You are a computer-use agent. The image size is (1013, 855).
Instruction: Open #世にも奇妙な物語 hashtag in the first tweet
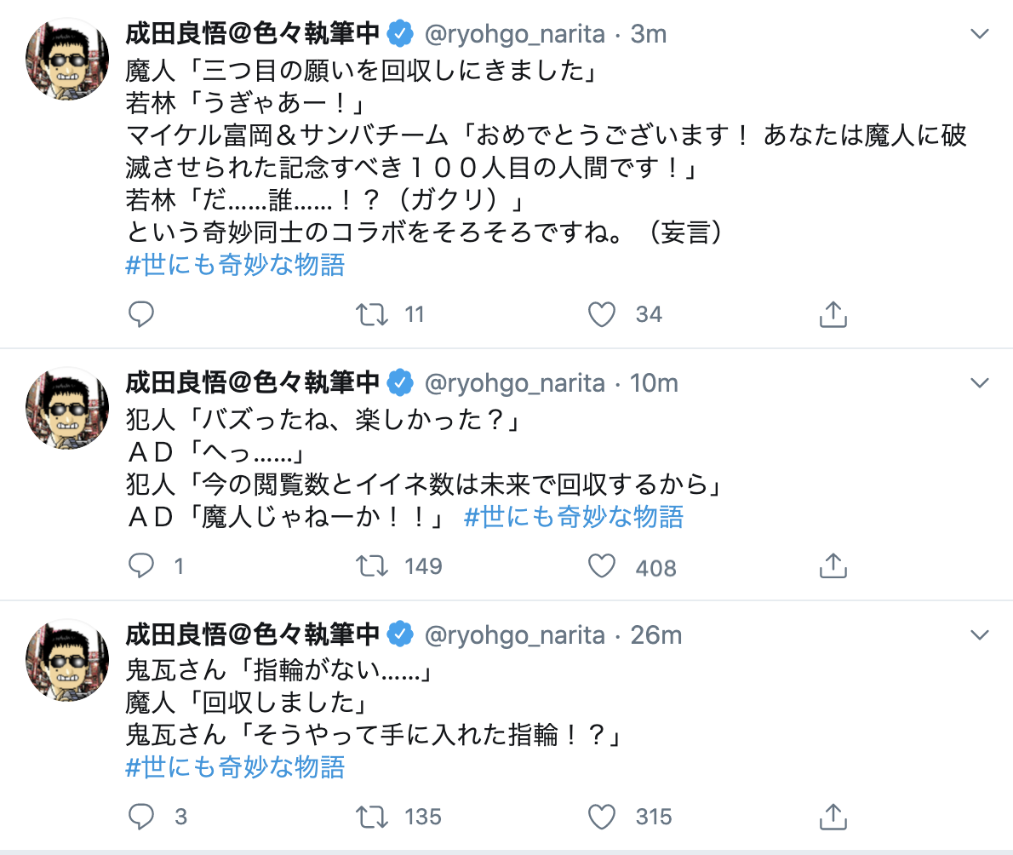(235, 265)
